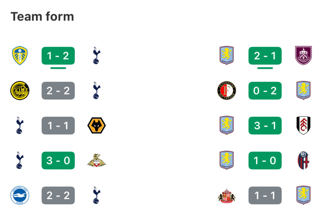The height and width of the screenshot is (218, 323).
Task: Open Aston Villa 2 - 1 Burnley result
Action: pyautogui.click(x=265, y=56)
